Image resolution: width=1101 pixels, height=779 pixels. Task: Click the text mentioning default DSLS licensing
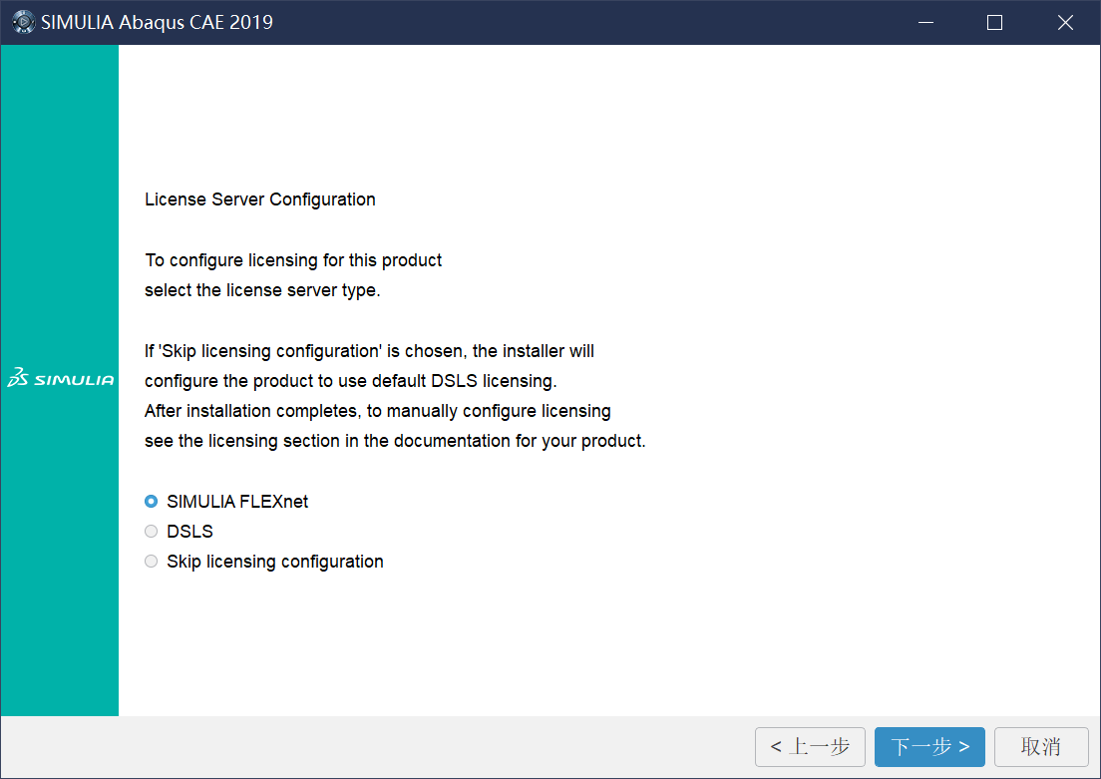click(x=350, y=381)
